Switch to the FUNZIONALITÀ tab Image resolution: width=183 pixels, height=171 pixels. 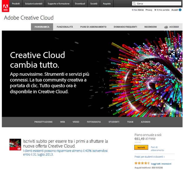point(65,27)
